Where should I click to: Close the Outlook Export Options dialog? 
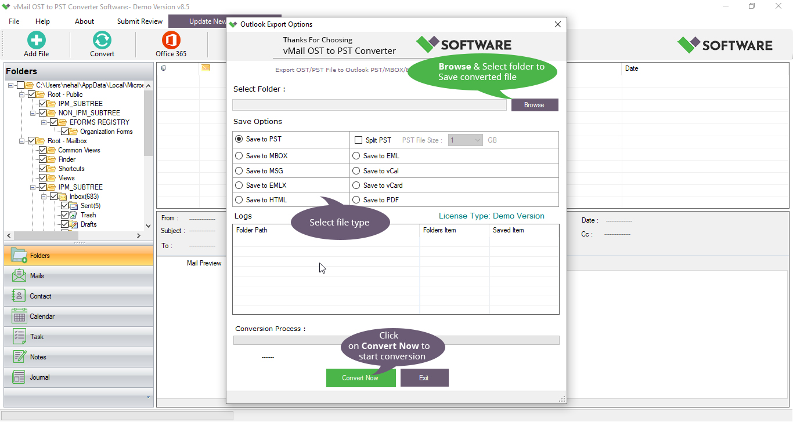tap(558, 24)
